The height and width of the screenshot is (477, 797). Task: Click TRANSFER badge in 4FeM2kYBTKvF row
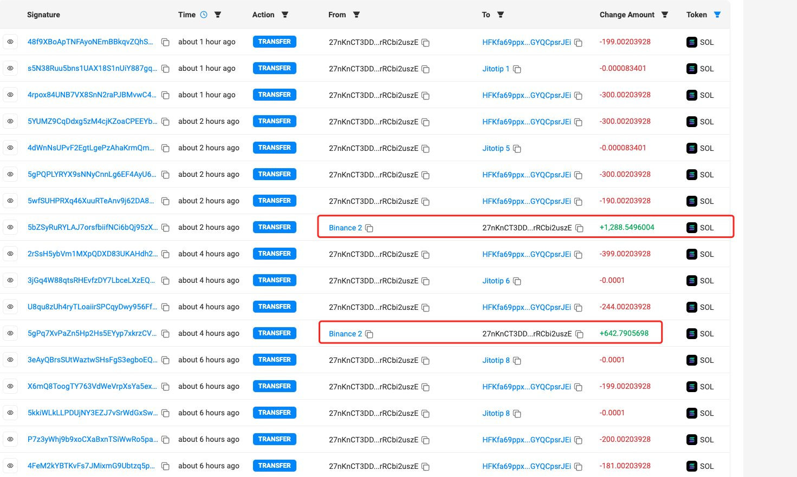(275, 466)
